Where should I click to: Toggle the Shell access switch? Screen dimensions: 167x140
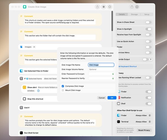[x=148, y=104]
